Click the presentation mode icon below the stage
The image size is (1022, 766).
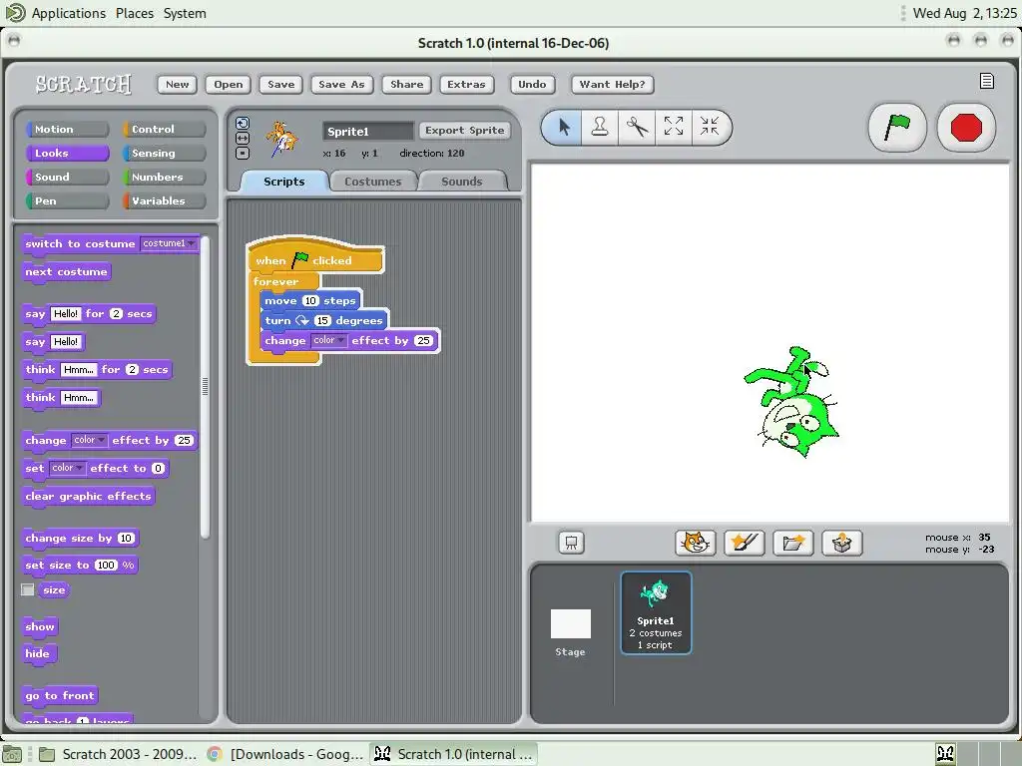pyautogui.click(x=571, y=543)
